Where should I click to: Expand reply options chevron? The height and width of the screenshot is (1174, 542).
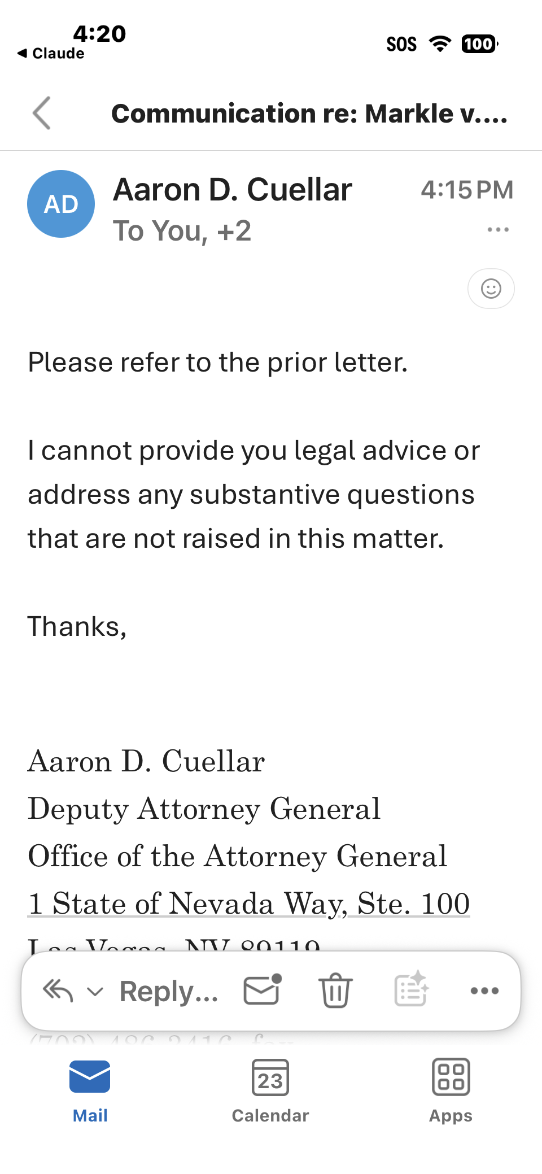click(95, 992)
